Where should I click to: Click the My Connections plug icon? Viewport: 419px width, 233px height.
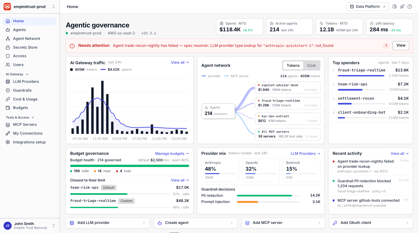pos(8,133)
